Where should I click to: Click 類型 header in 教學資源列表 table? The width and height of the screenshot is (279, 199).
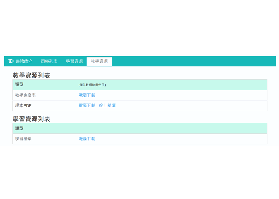click(x=19, y=84)
